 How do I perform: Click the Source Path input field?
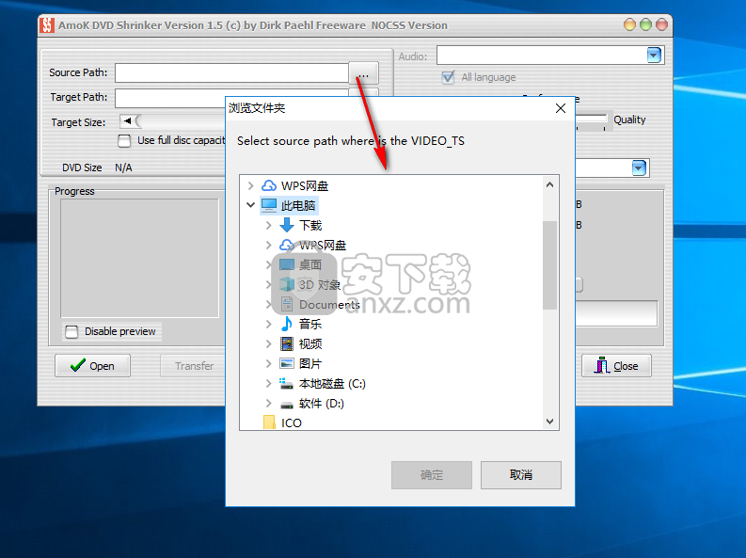tap(231, 72)
